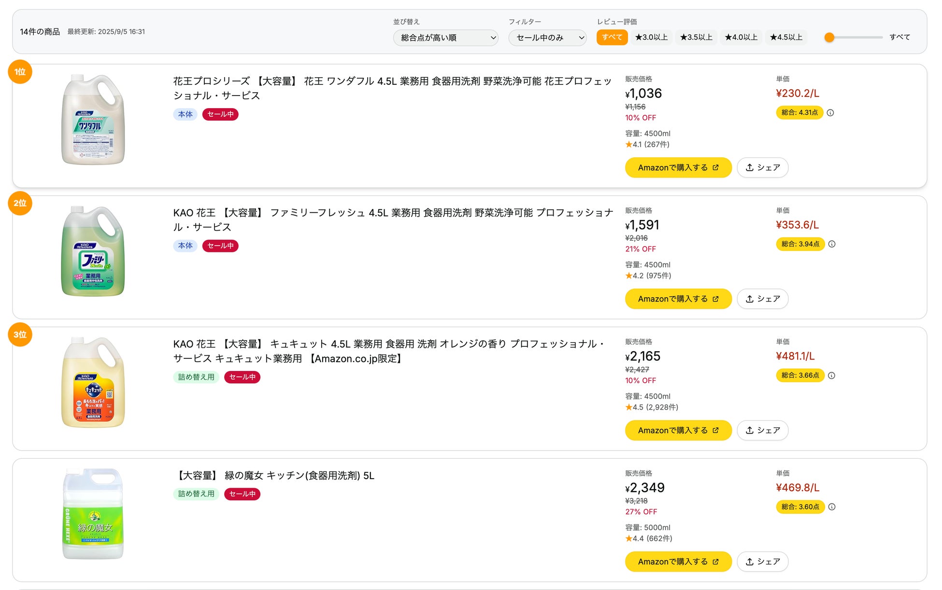Click the 3位 rank badge
Image resolution: width=942 pixels, height=590 pixels.
[20, 335]
